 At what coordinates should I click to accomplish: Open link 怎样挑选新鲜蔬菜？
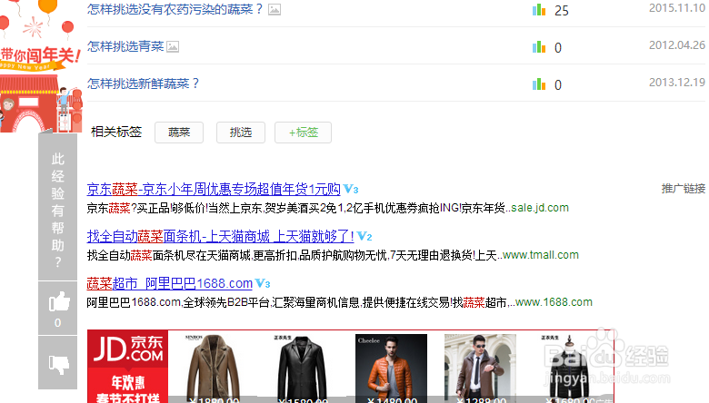143,84
